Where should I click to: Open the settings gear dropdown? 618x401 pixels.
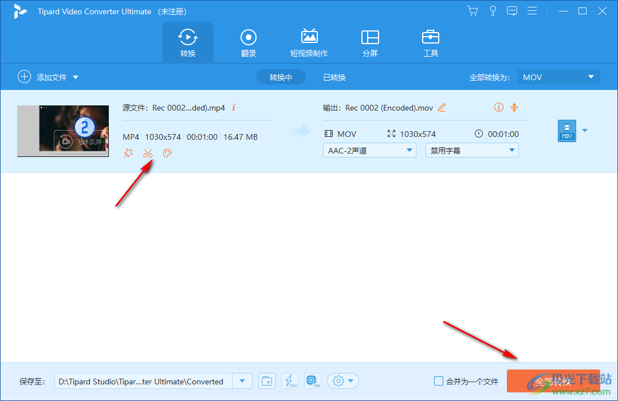[x=343, y=380]
